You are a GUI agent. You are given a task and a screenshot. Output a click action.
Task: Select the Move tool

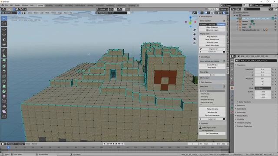[x=4, y=29]
